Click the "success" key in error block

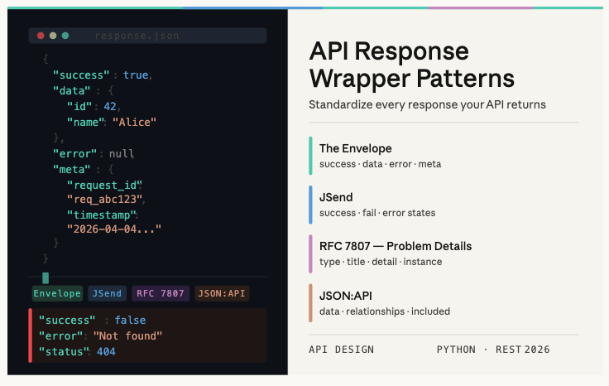[x=67, y=321]
